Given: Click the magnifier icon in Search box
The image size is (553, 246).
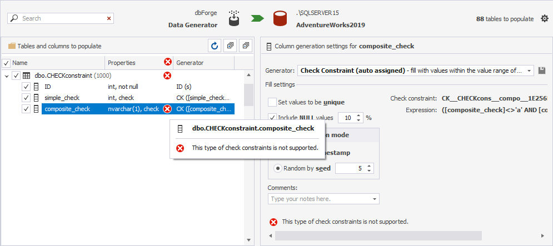Looking at the screenshot, I should pyautogui.click(x=14, y=18).
